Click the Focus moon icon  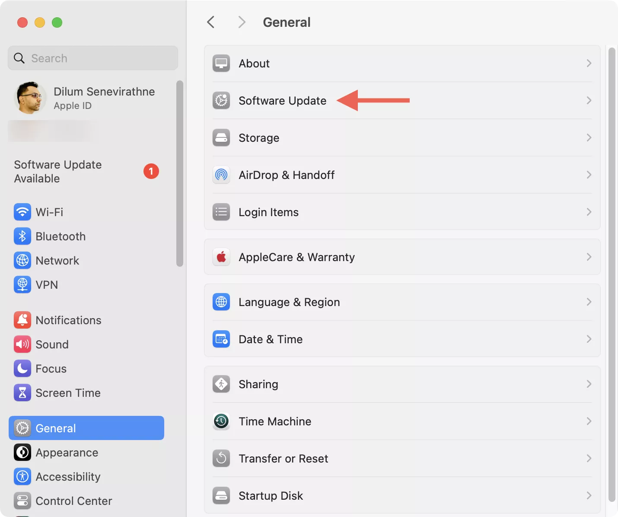(22, 369)
